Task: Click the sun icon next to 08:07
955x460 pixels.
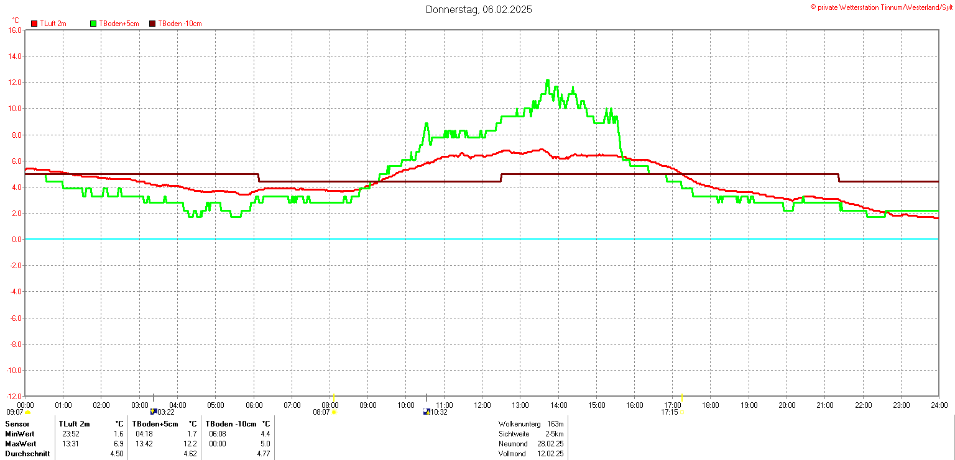Action: tap(334, 412)
